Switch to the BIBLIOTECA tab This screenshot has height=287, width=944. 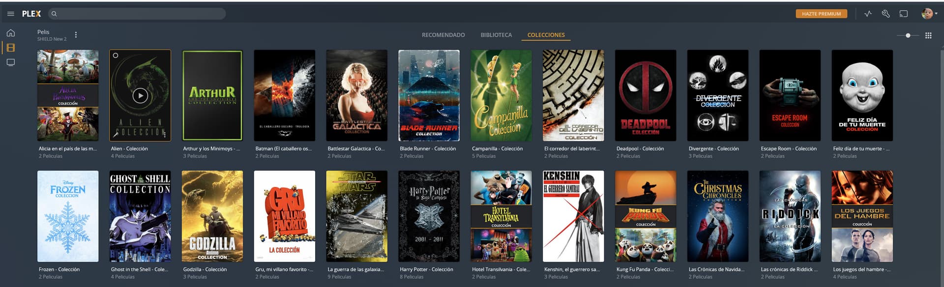pyautogui.click(x=496, y=35)
